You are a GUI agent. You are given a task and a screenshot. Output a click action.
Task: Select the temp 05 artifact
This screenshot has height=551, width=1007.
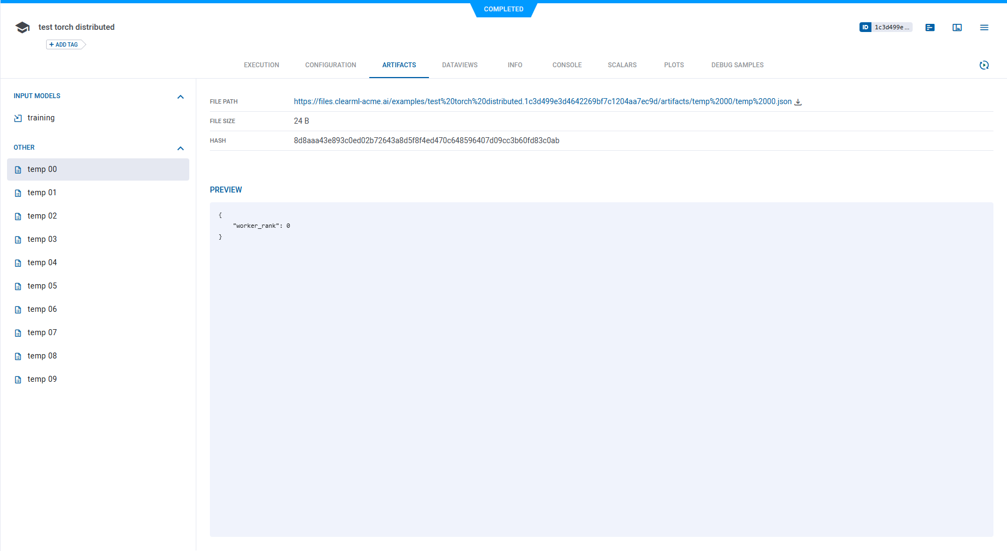(42, 286)
